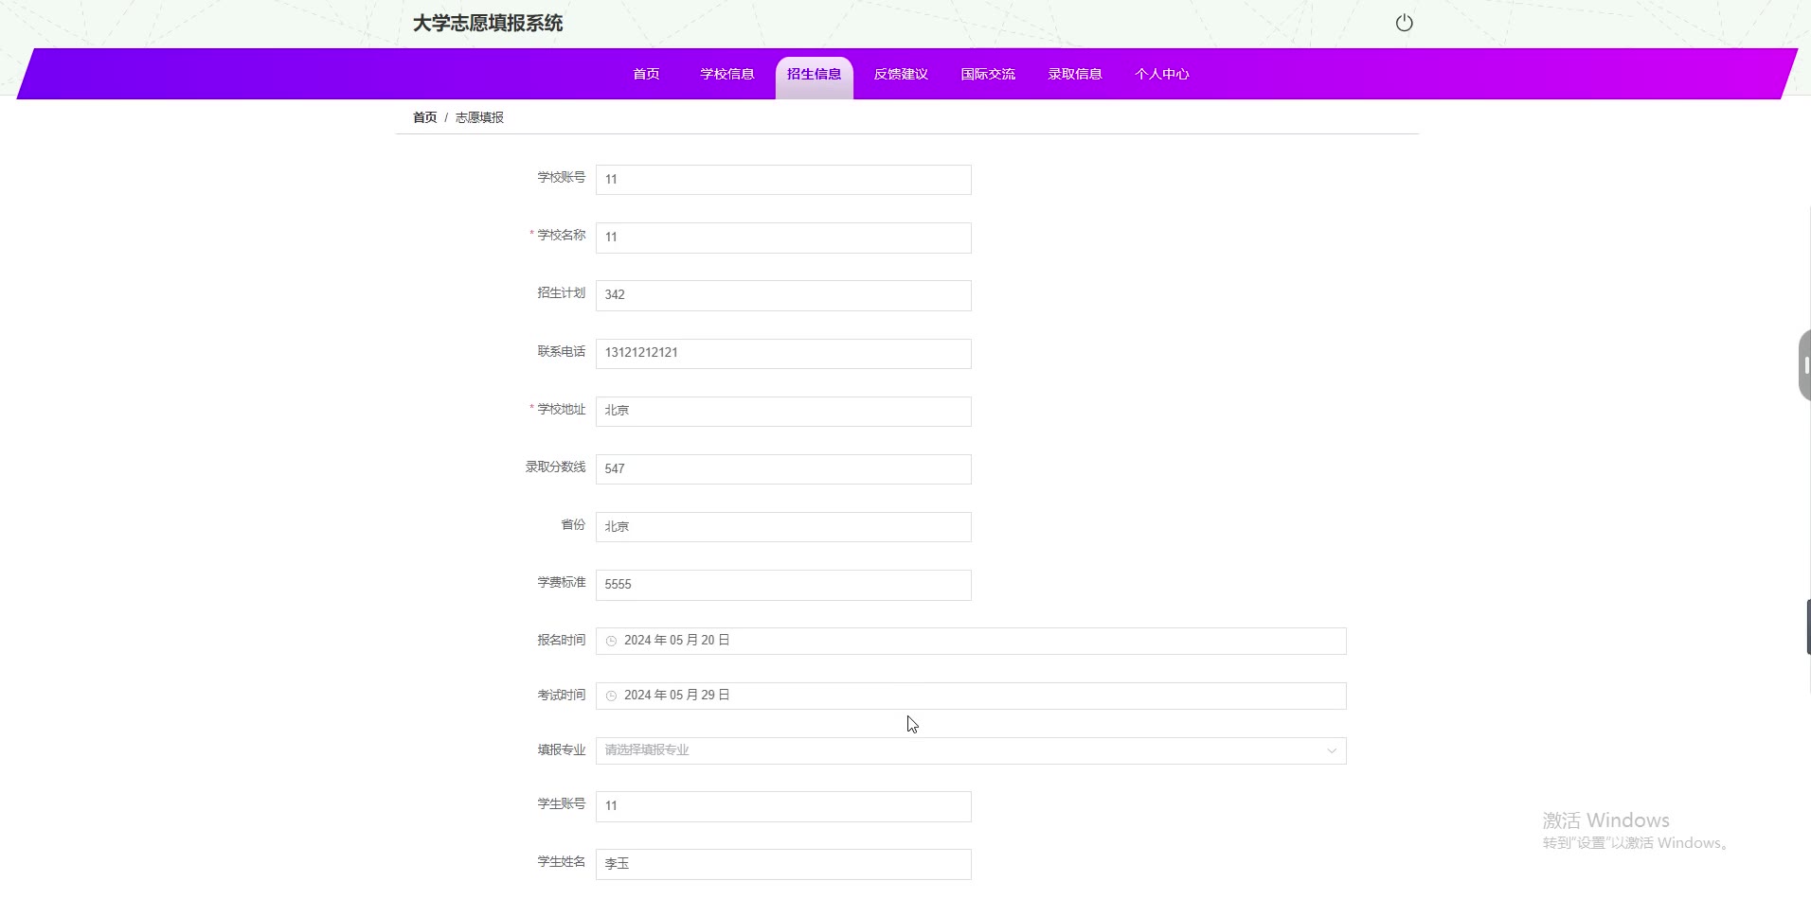Screen dimensions: 1811x899
Task: Open the 请选择填报专业 select box
Action: pos(971,750)
